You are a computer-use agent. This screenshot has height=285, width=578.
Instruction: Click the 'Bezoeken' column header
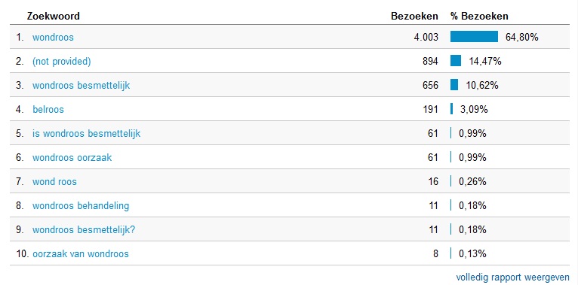(x=415, y=16)
